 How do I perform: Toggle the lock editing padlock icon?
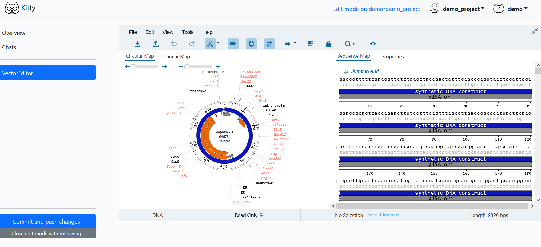tap(329, 44)
